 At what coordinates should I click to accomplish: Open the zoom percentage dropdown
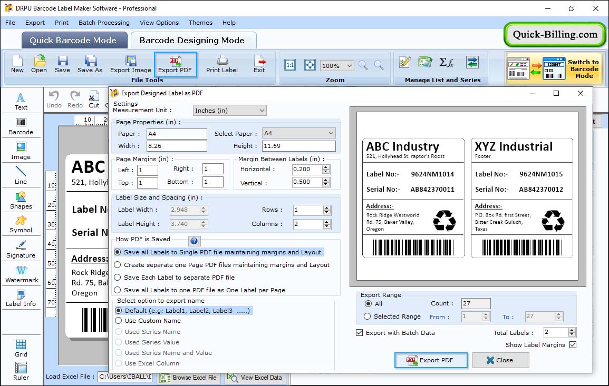tap(337, 65)
